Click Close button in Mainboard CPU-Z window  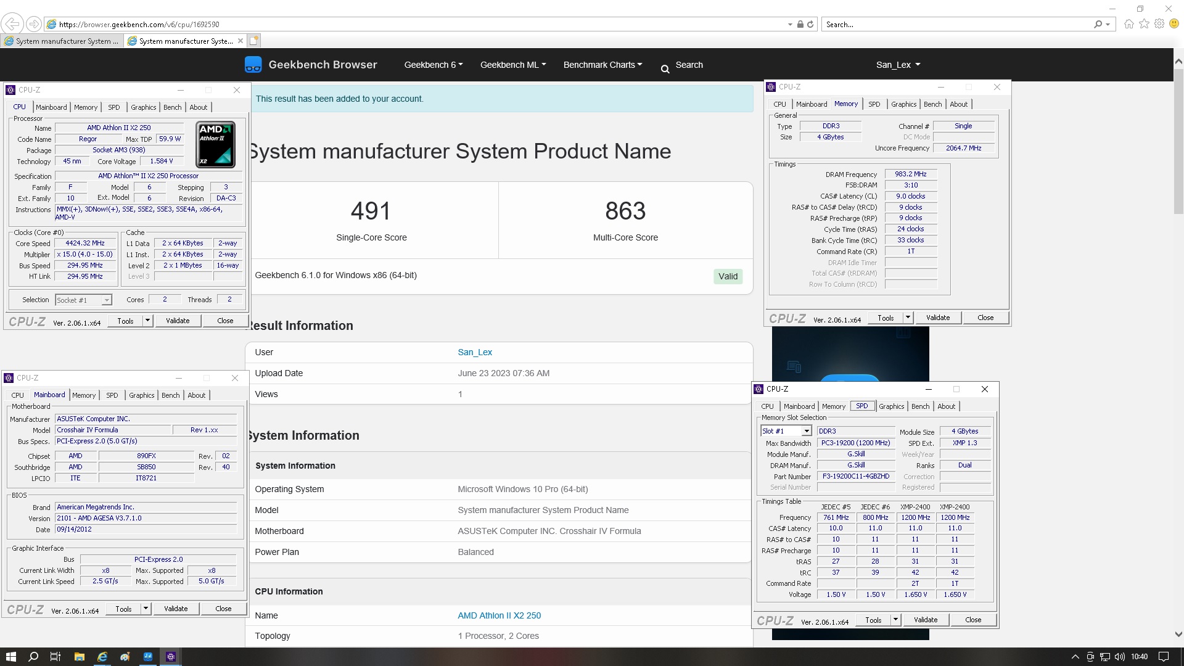pos(223,609)
